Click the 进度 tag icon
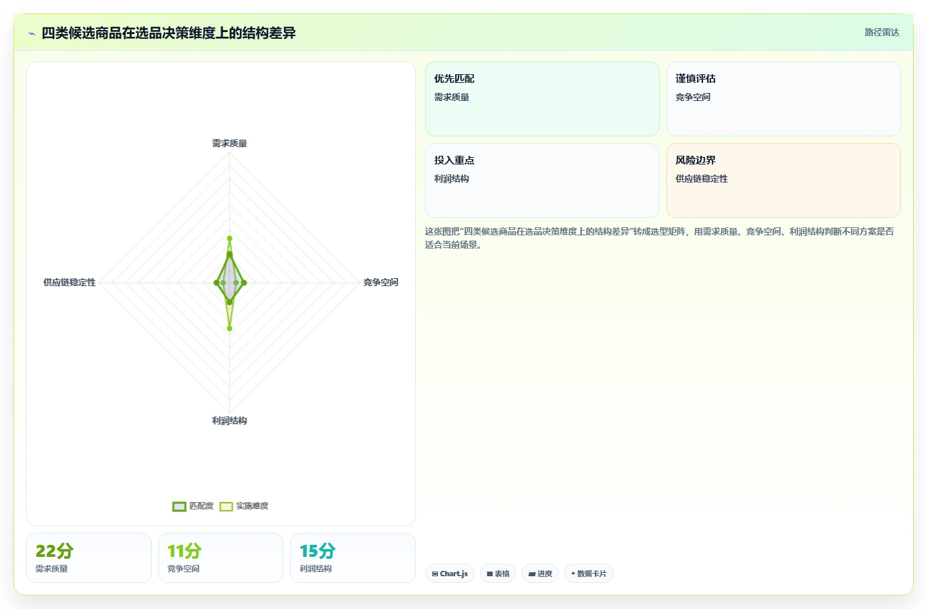Screen dimensions: 927x609 tap(532, 574)
